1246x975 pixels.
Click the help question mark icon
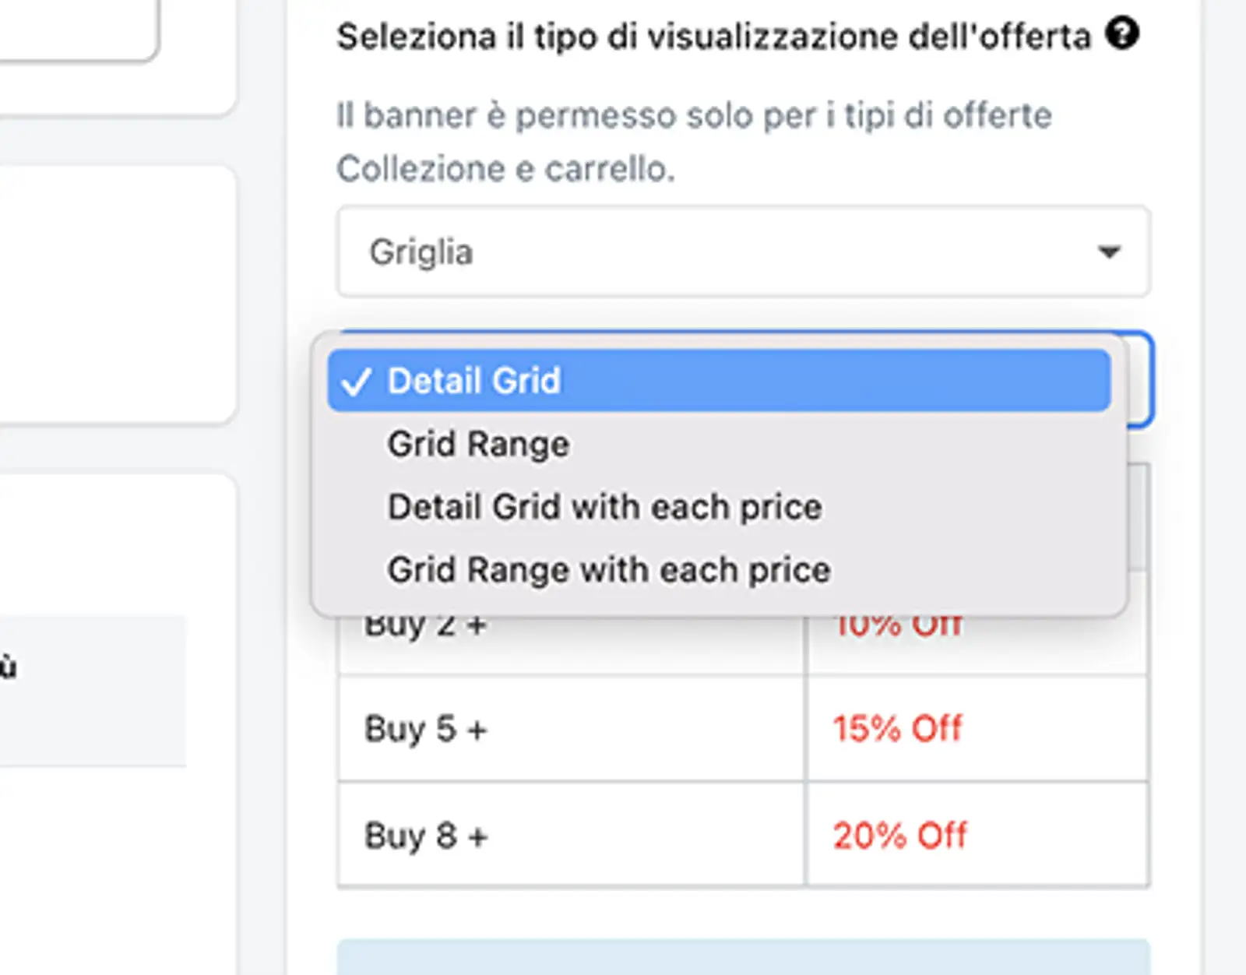1123,34
